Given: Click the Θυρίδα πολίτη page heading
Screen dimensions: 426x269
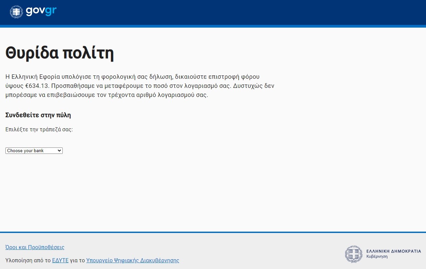Looking at the screenshot, I should 60,53.
